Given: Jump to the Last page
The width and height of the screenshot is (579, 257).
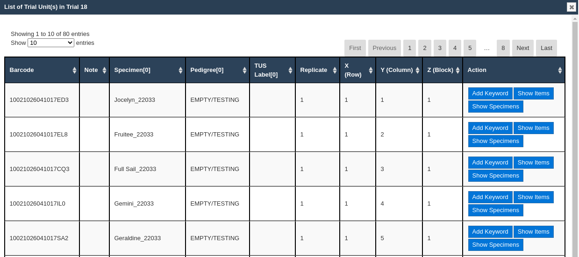Looking at the screenshot, I should pyautogui.click(x=546, y=48).
